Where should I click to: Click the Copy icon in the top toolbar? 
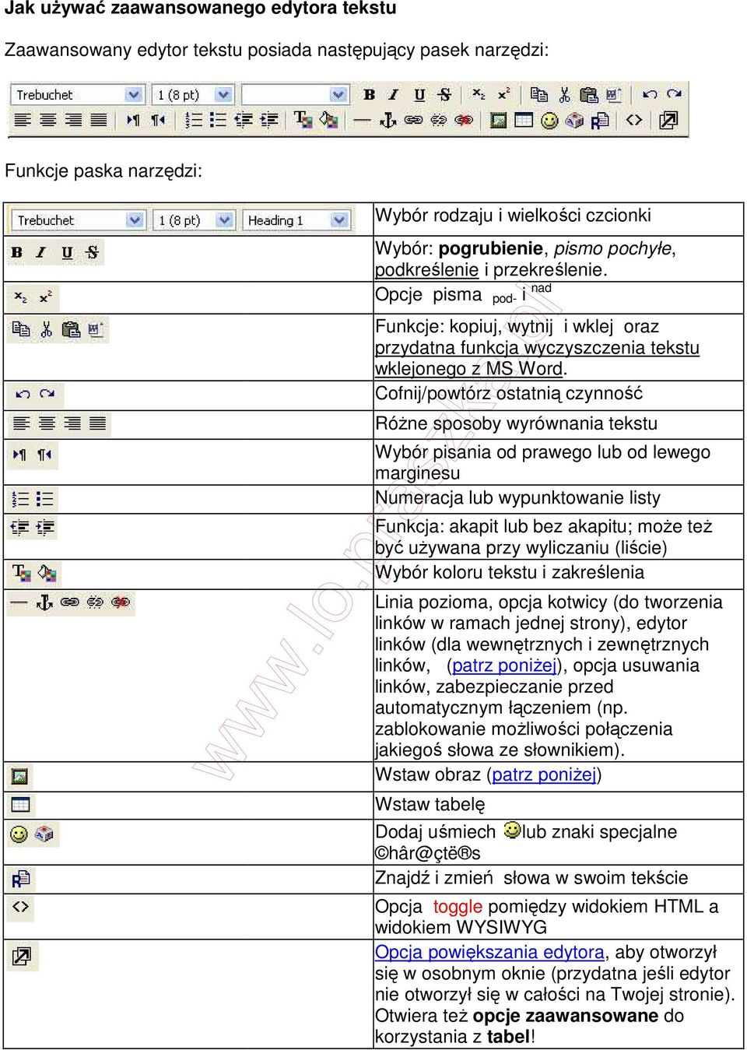[x=539, y=95]
